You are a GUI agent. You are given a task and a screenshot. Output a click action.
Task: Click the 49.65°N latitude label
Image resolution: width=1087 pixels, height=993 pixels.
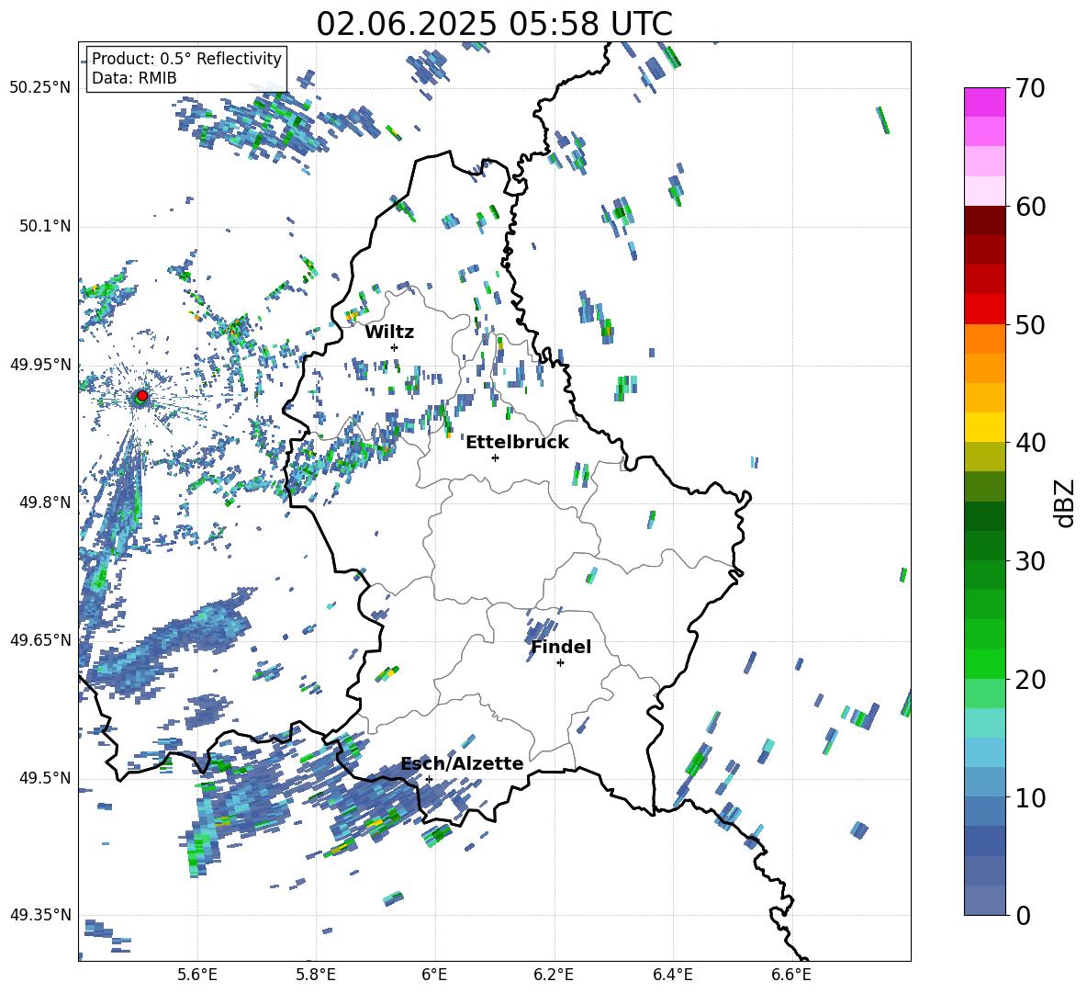[x=40, y=639]
